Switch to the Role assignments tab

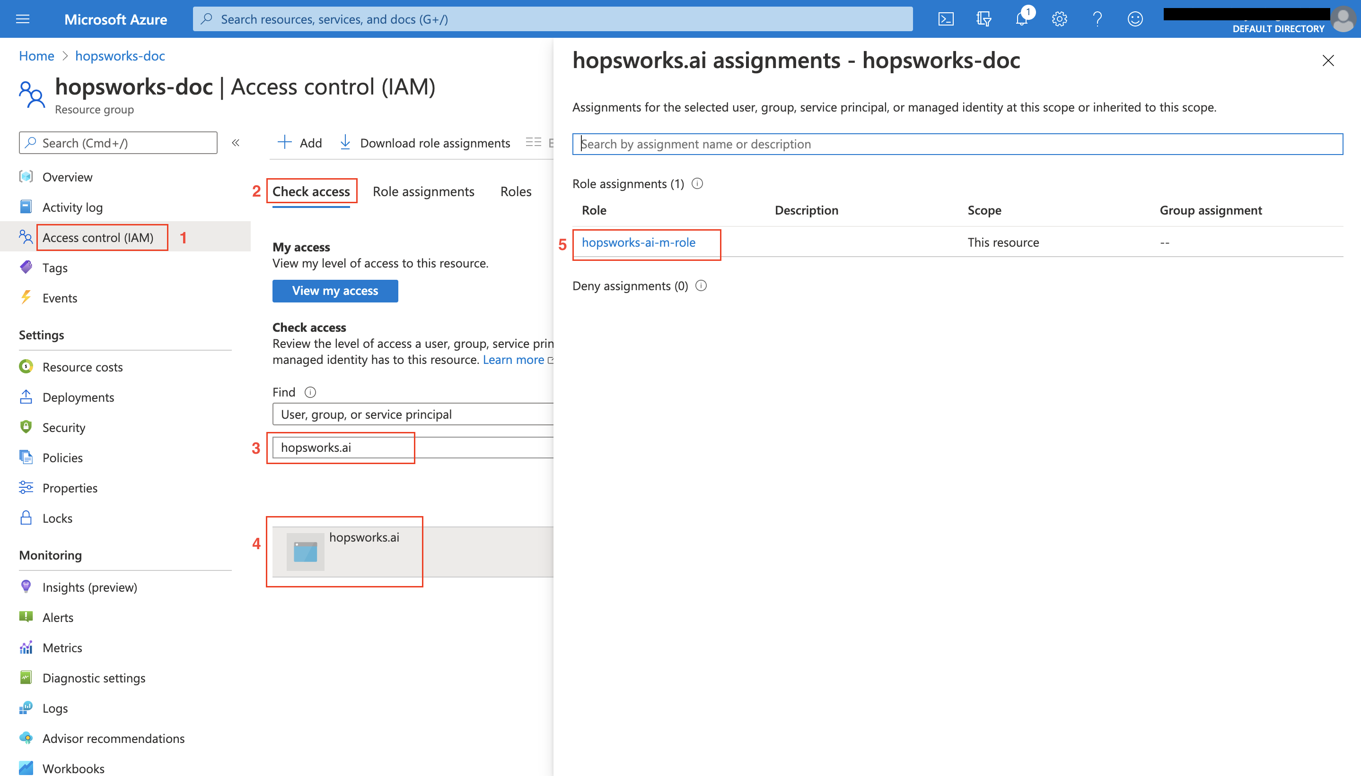point(423,191)
